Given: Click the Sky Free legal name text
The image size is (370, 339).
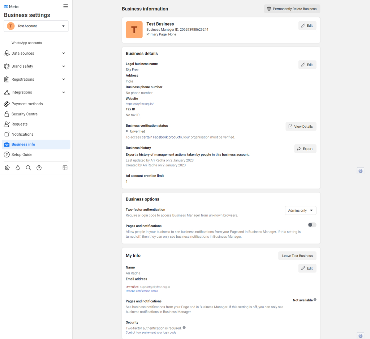Looking at the screenshot, I should [x=132, y=70].
